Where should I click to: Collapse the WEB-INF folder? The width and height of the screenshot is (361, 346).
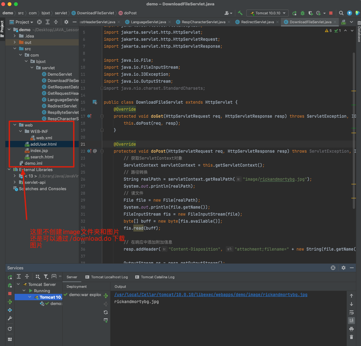pos(21,131)
